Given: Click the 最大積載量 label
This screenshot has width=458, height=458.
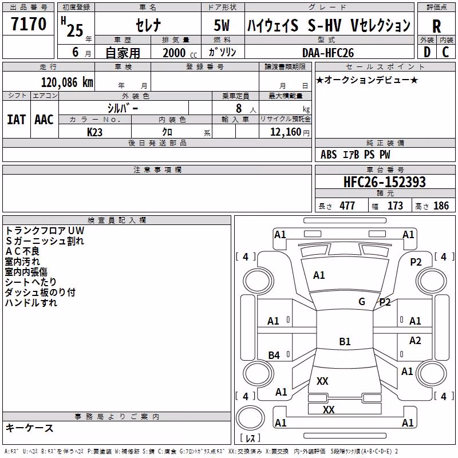Looking at the screenshot, I should point(285,96).
